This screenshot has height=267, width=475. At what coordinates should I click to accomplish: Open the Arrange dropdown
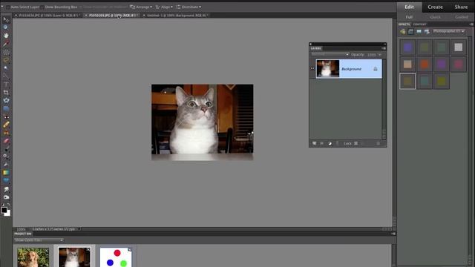pos(141,7)
